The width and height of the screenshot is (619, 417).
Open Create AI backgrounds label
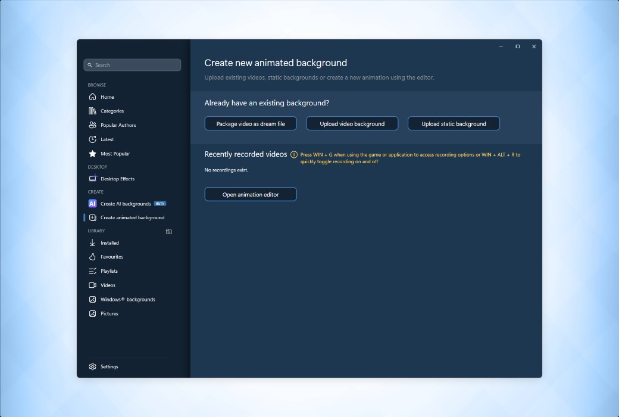[x=126, y=204]
